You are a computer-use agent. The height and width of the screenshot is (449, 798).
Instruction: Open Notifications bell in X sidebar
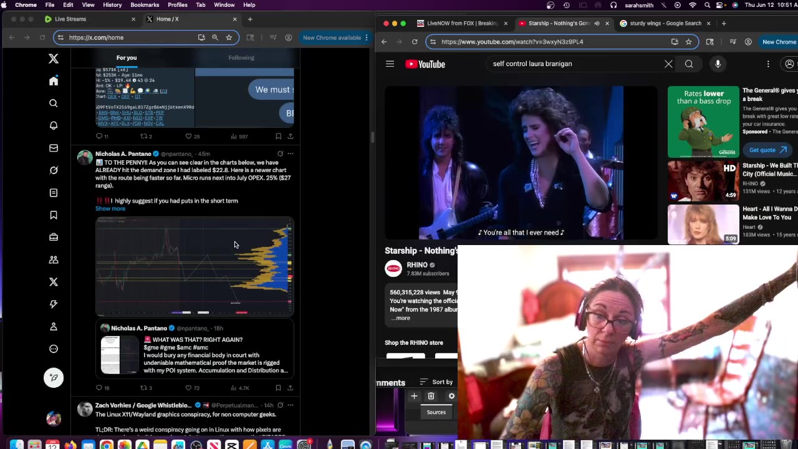point(54,125)
